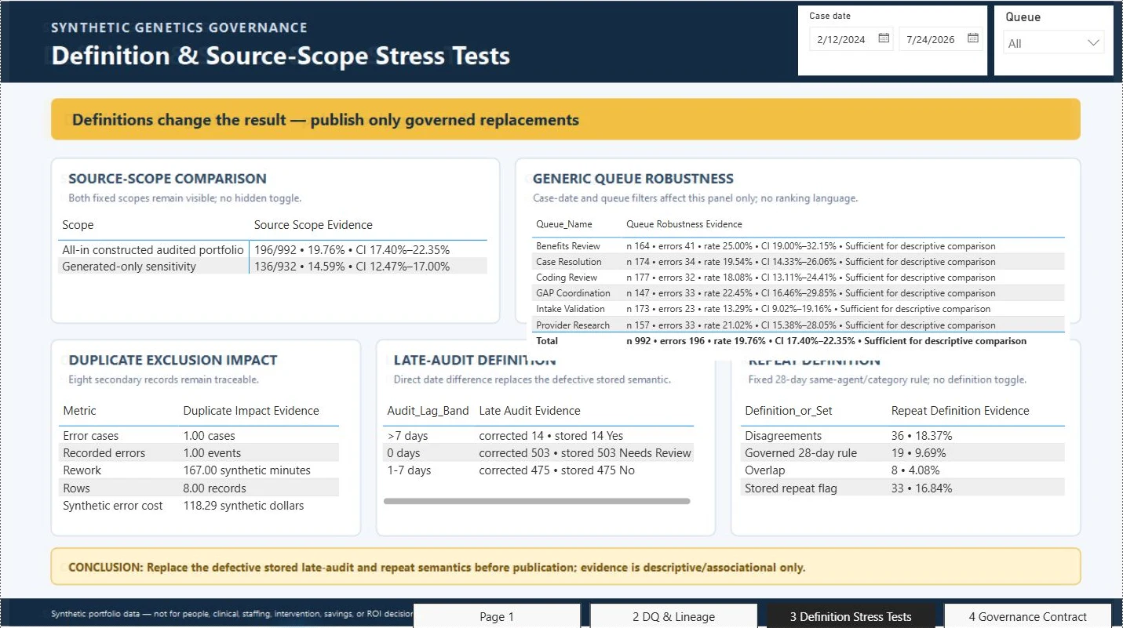Click the Queue Robustness Evidence column header

click(x=684, y=224)
